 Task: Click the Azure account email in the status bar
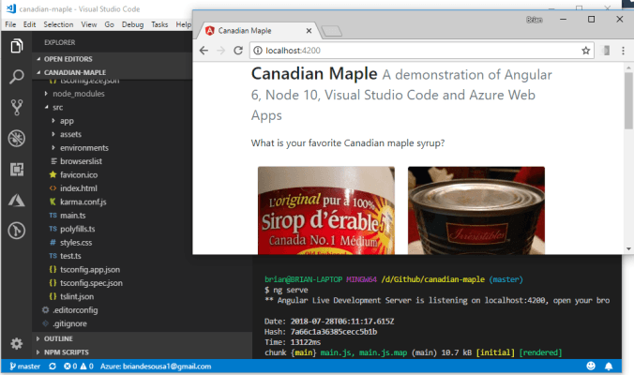[156, 367]
